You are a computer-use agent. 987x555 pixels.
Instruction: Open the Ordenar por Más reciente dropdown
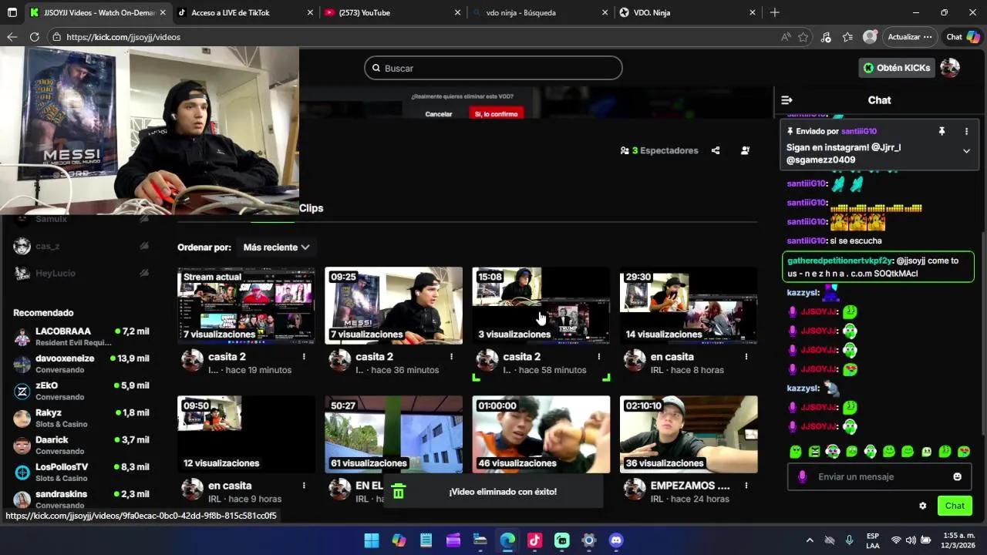(276, 247)
